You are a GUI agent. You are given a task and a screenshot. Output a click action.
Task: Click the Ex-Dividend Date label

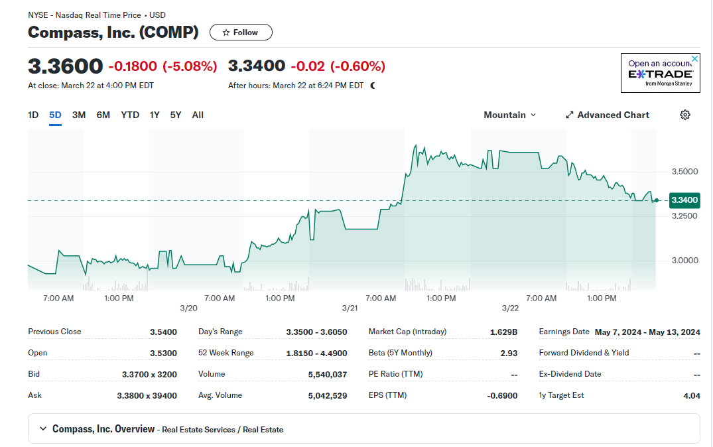pos(570,374)
